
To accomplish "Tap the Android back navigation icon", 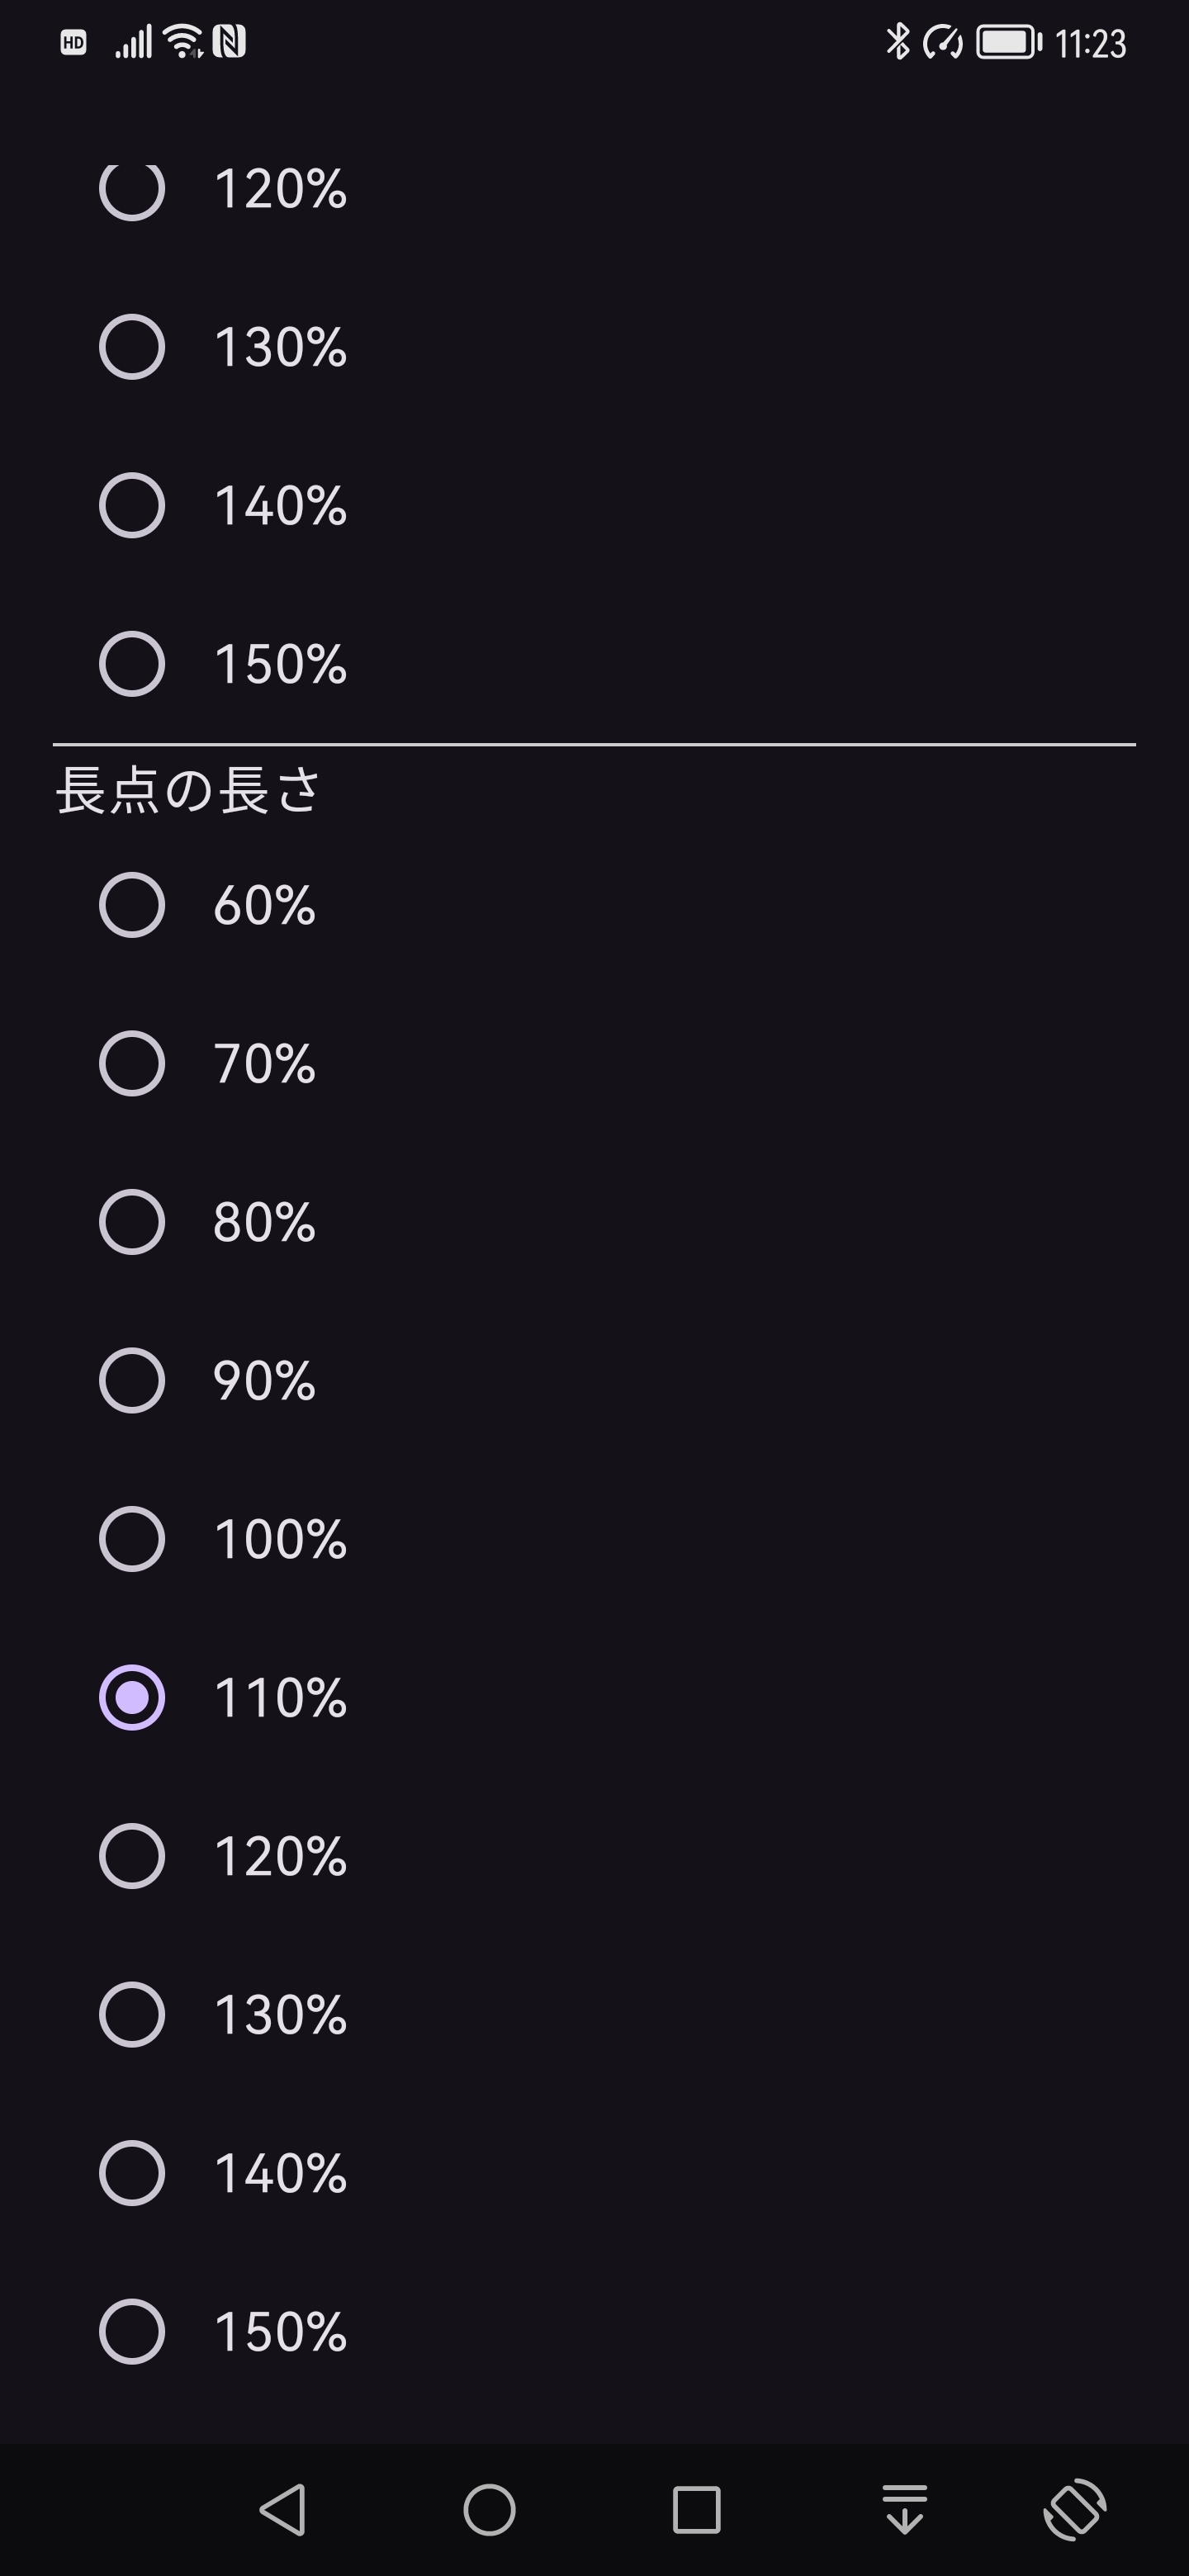I will coord(282,2510).
